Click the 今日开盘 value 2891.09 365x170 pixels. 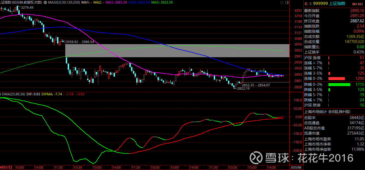coord(357,16)
